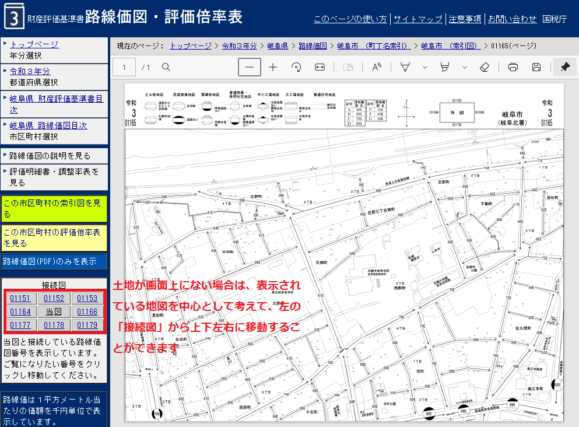
Task: Zoom out with the minus button
Action: coord(250,67)
